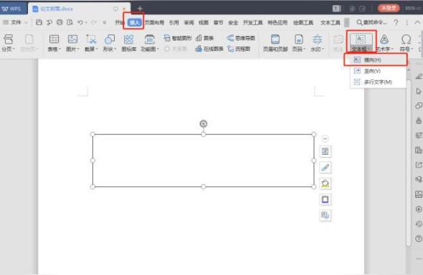Viewport: 423px width, 275px height.
Task: Insert a 智能图形 smart graphic
Action: pos(178,38)
